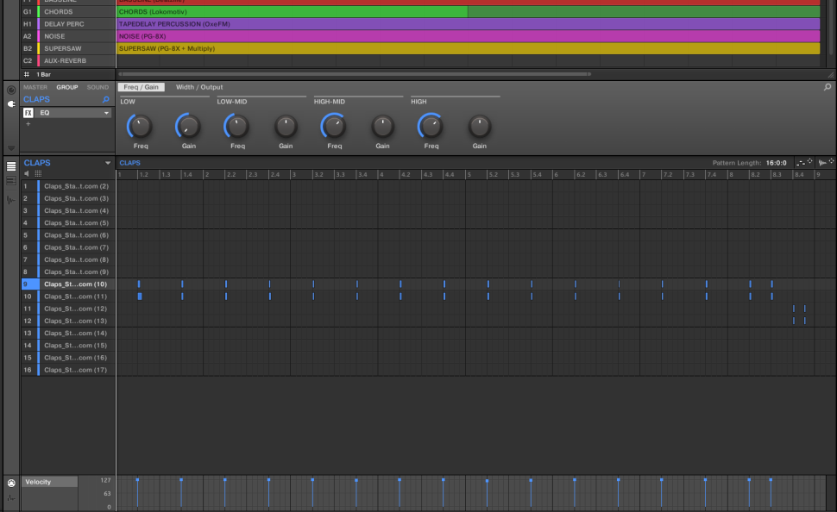Toggle the Keyboard view editor icon
Viewport: 837px width, 512px height.
coord(11,181)
